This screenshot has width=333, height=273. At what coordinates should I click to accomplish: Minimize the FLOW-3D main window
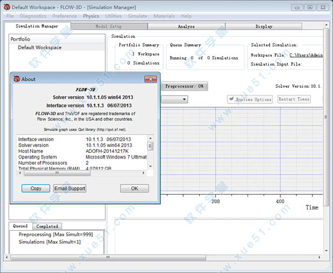297,7
